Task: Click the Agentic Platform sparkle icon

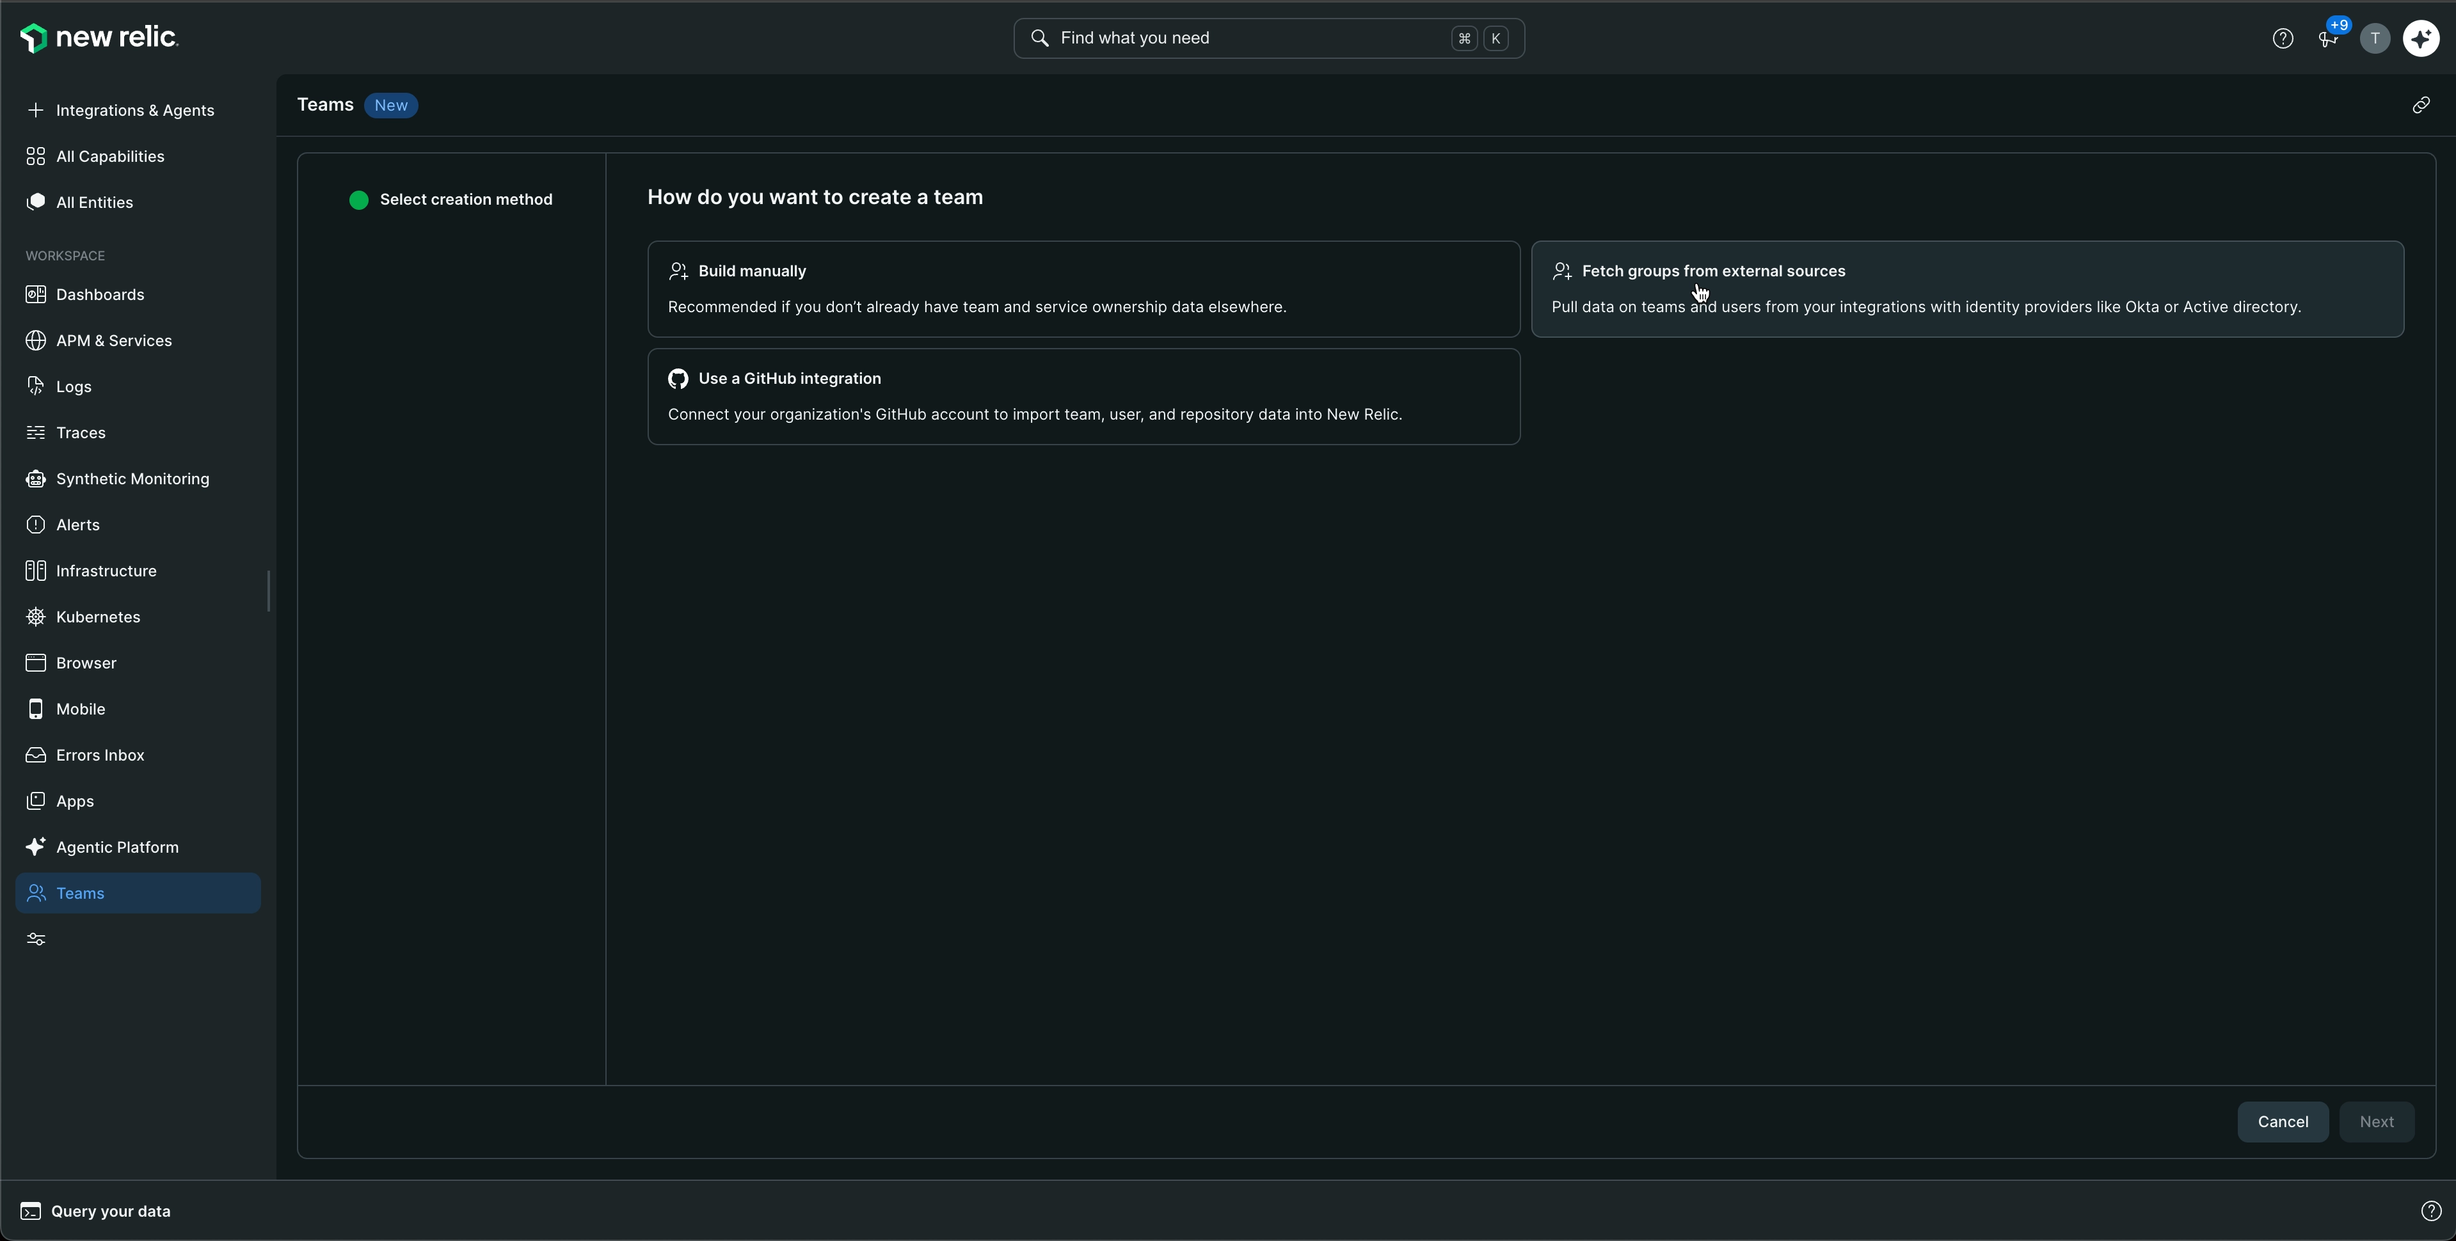Action: tap(36, 848)
